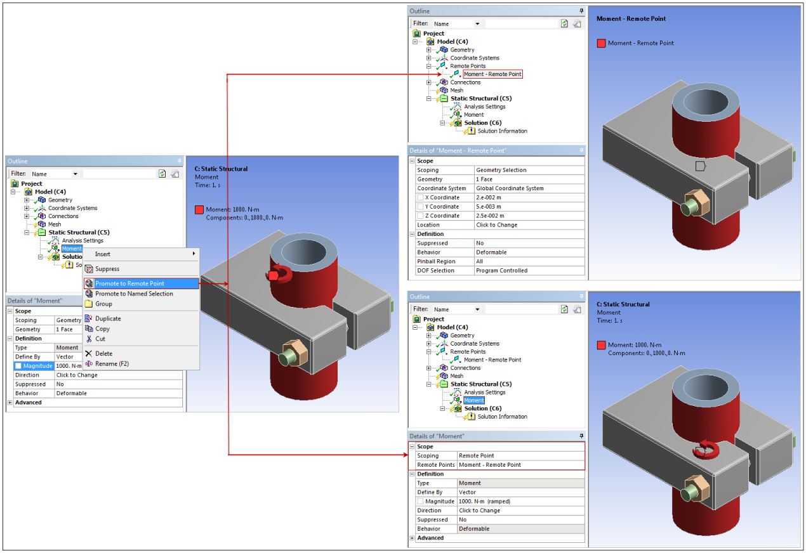Click Delete in the context menu
Screen dimensions: 806x553
click(141, 353)
